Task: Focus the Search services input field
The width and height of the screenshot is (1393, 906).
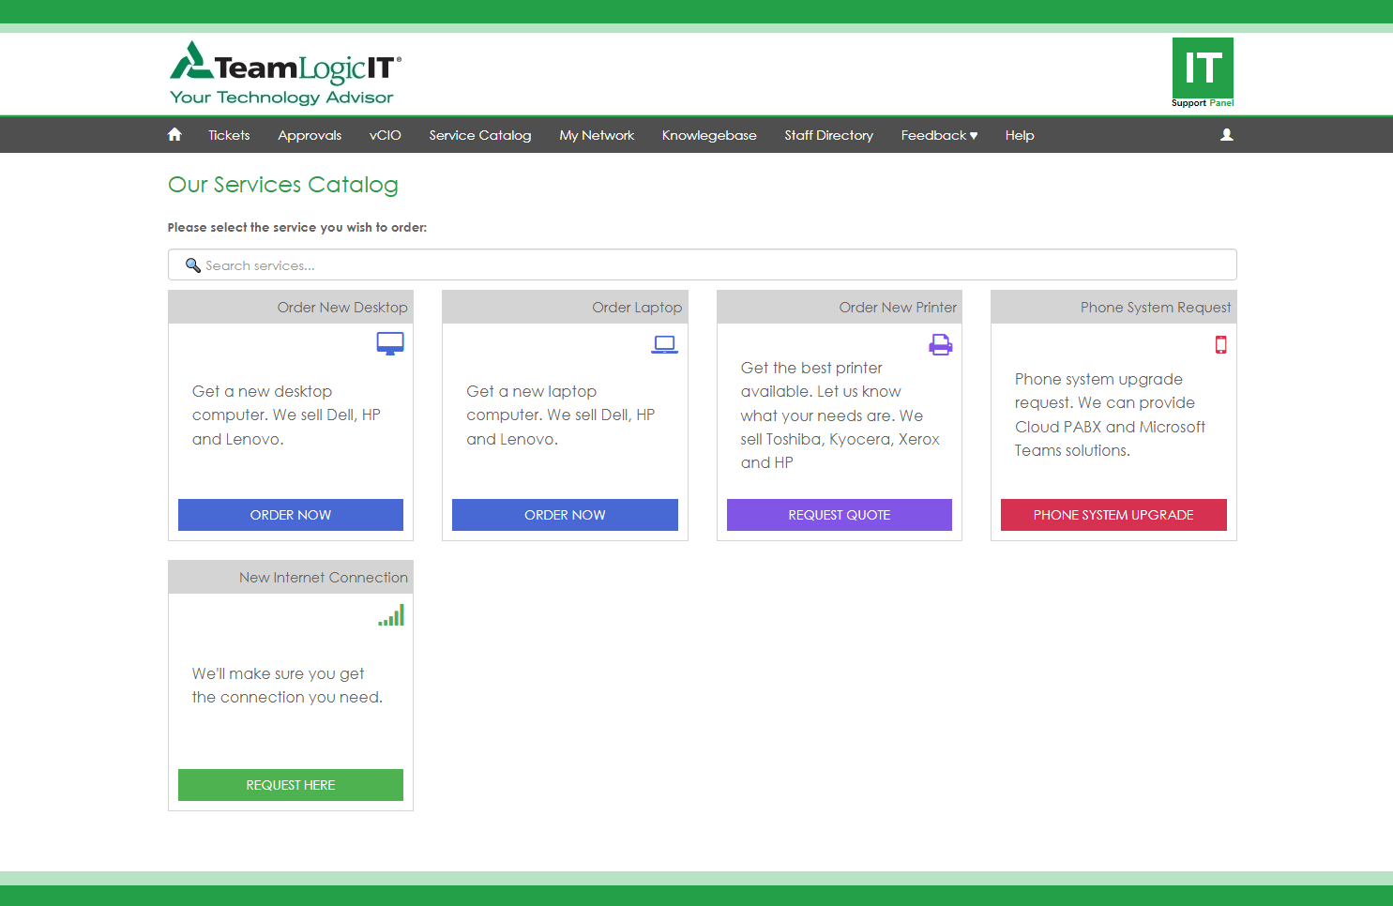Action: 702,265
